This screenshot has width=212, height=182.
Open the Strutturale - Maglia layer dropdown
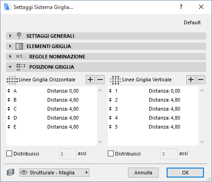pos(54,173)
